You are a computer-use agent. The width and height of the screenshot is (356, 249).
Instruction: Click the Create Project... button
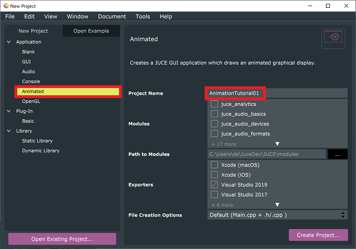coord(318,235)
